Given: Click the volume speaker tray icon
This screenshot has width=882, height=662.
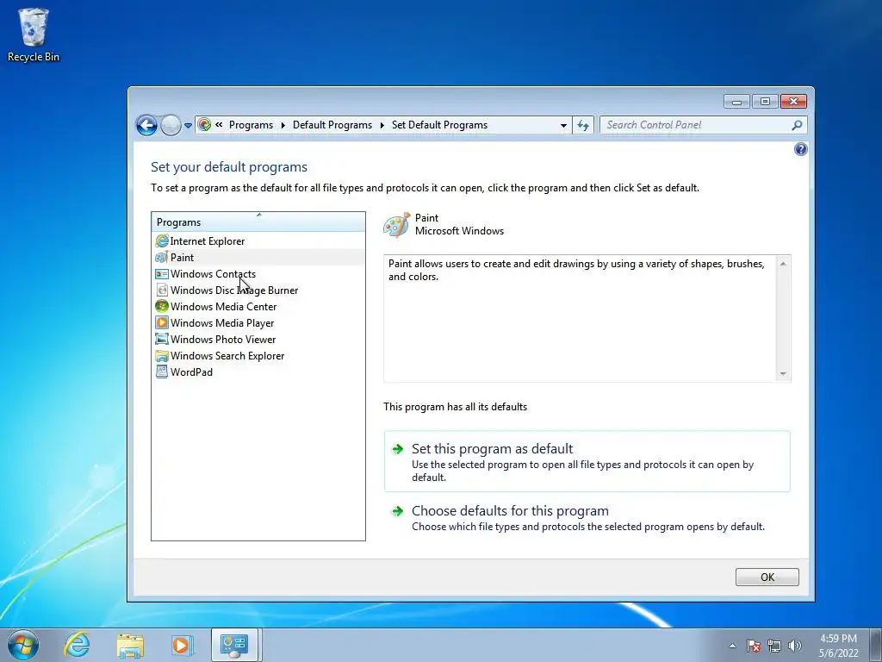Looking at the screenshot, I should click(795, 646).
